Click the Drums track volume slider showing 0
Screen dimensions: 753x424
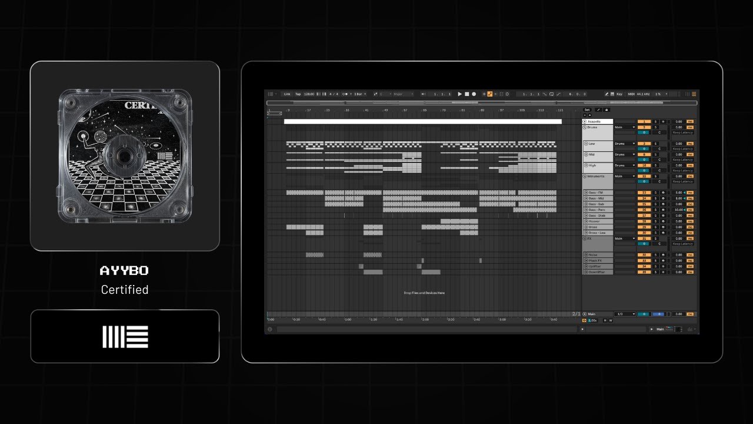[x=644, y=132]
